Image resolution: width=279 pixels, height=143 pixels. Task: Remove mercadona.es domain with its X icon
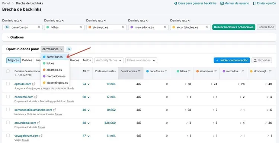(x=165, y=27)
